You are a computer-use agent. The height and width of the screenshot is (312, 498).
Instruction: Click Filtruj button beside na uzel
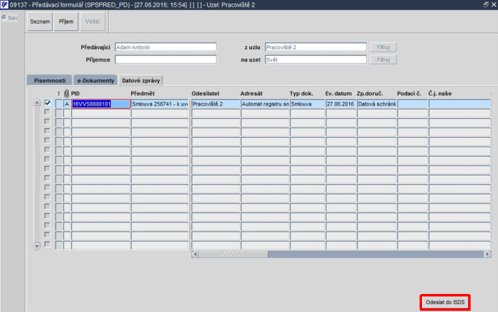coord(383,60)
